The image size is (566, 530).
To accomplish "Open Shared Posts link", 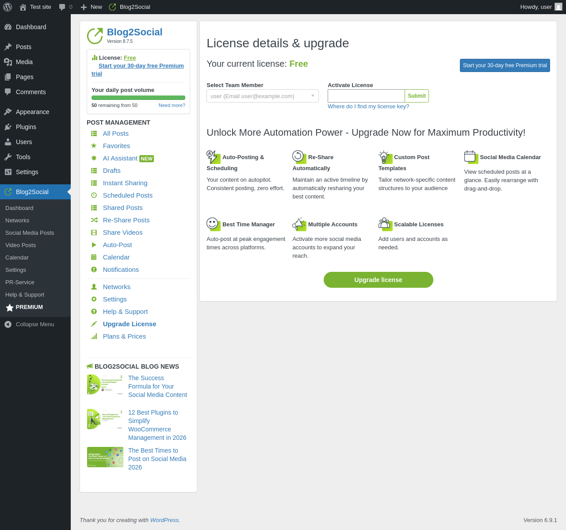I will [123, 208].
